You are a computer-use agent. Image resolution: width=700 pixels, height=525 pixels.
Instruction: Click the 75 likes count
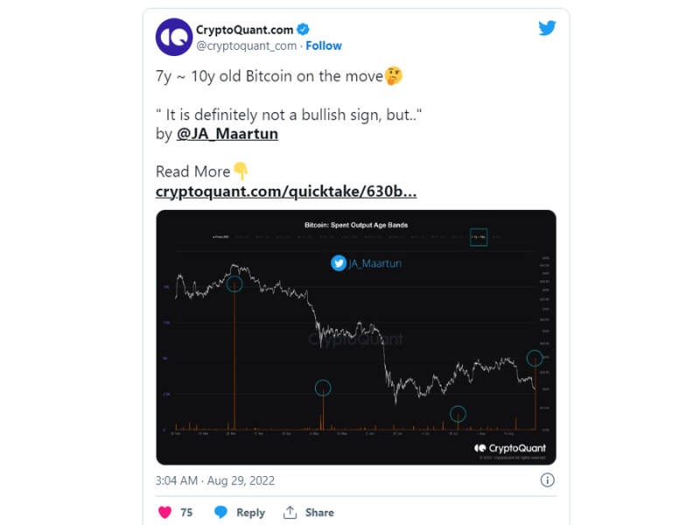click(x=186, y=513)
